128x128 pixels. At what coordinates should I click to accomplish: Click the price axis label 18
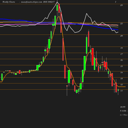point(121,48)
